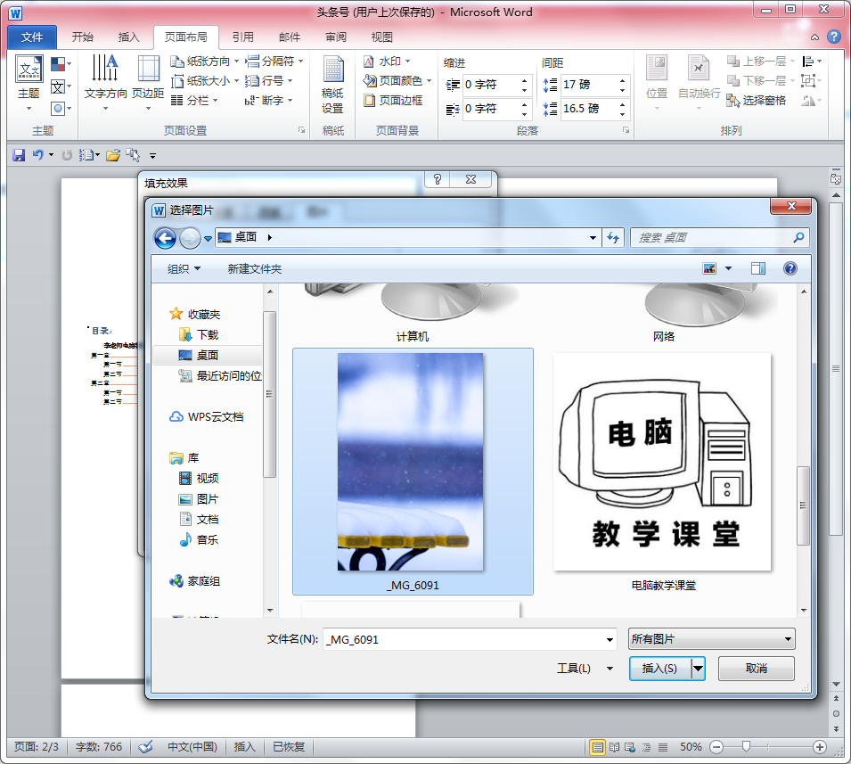Open the 文件 file tab

click(32, 37)
